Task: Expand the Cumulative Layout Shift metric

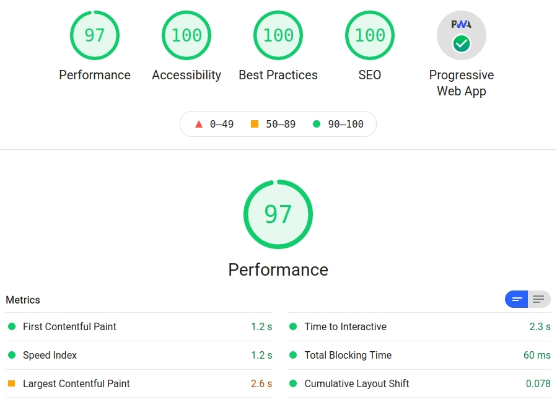Action: tap(356, 383)
